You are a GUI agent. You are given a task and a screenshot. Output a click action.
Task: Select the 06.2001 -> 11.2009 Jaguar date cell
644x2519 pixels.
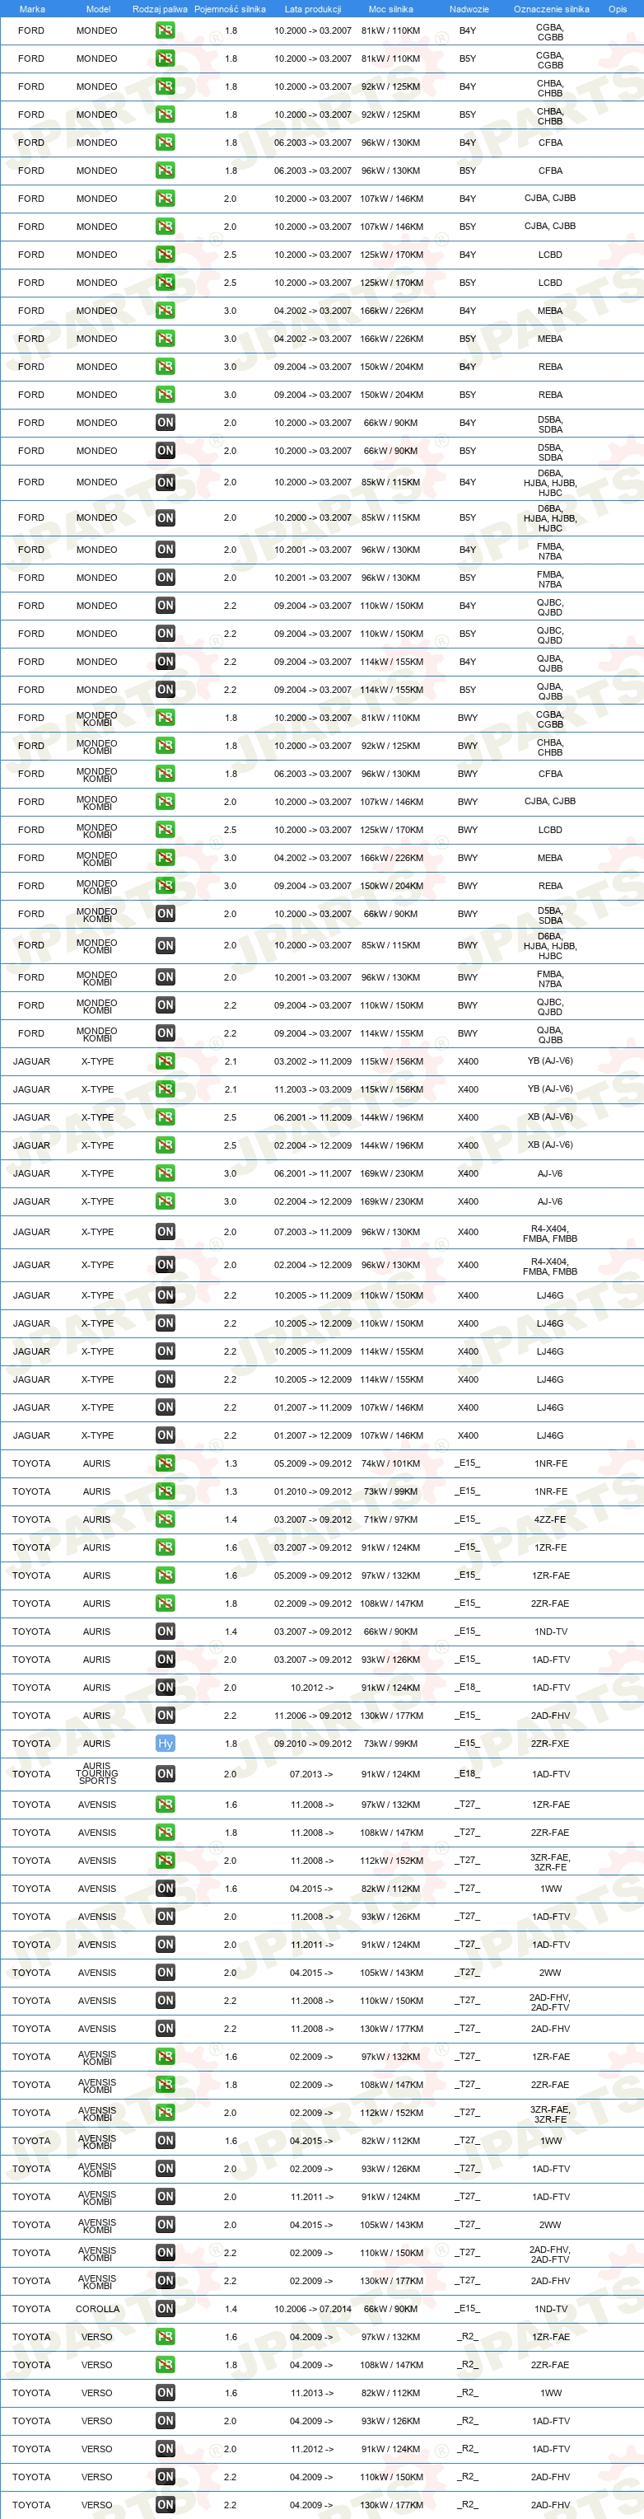coord(313,1117)
